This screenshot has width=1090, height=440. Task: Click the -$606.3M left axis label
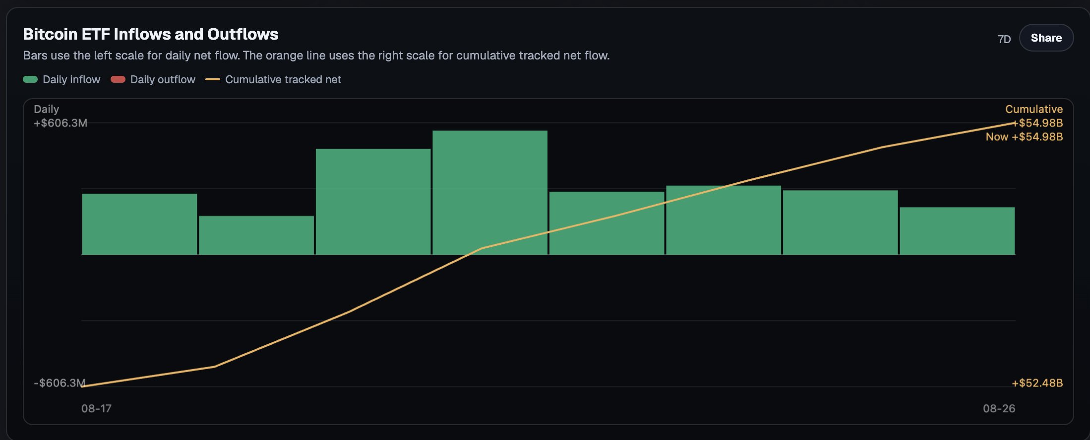tap(60, 383)
